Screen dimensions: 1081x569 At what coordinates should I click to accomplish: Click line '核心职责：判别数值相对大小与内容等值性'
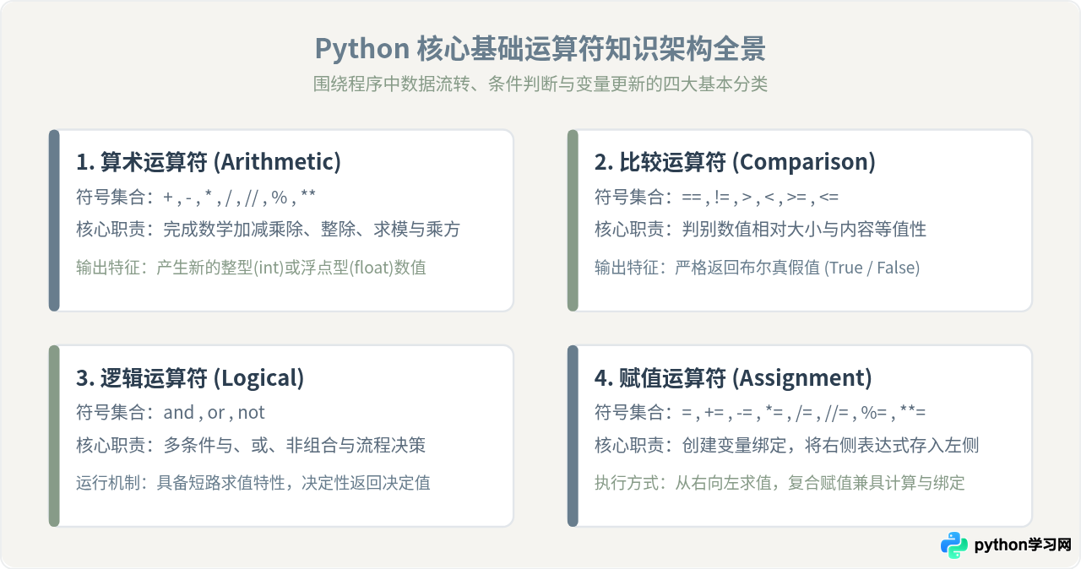[761, 230]
